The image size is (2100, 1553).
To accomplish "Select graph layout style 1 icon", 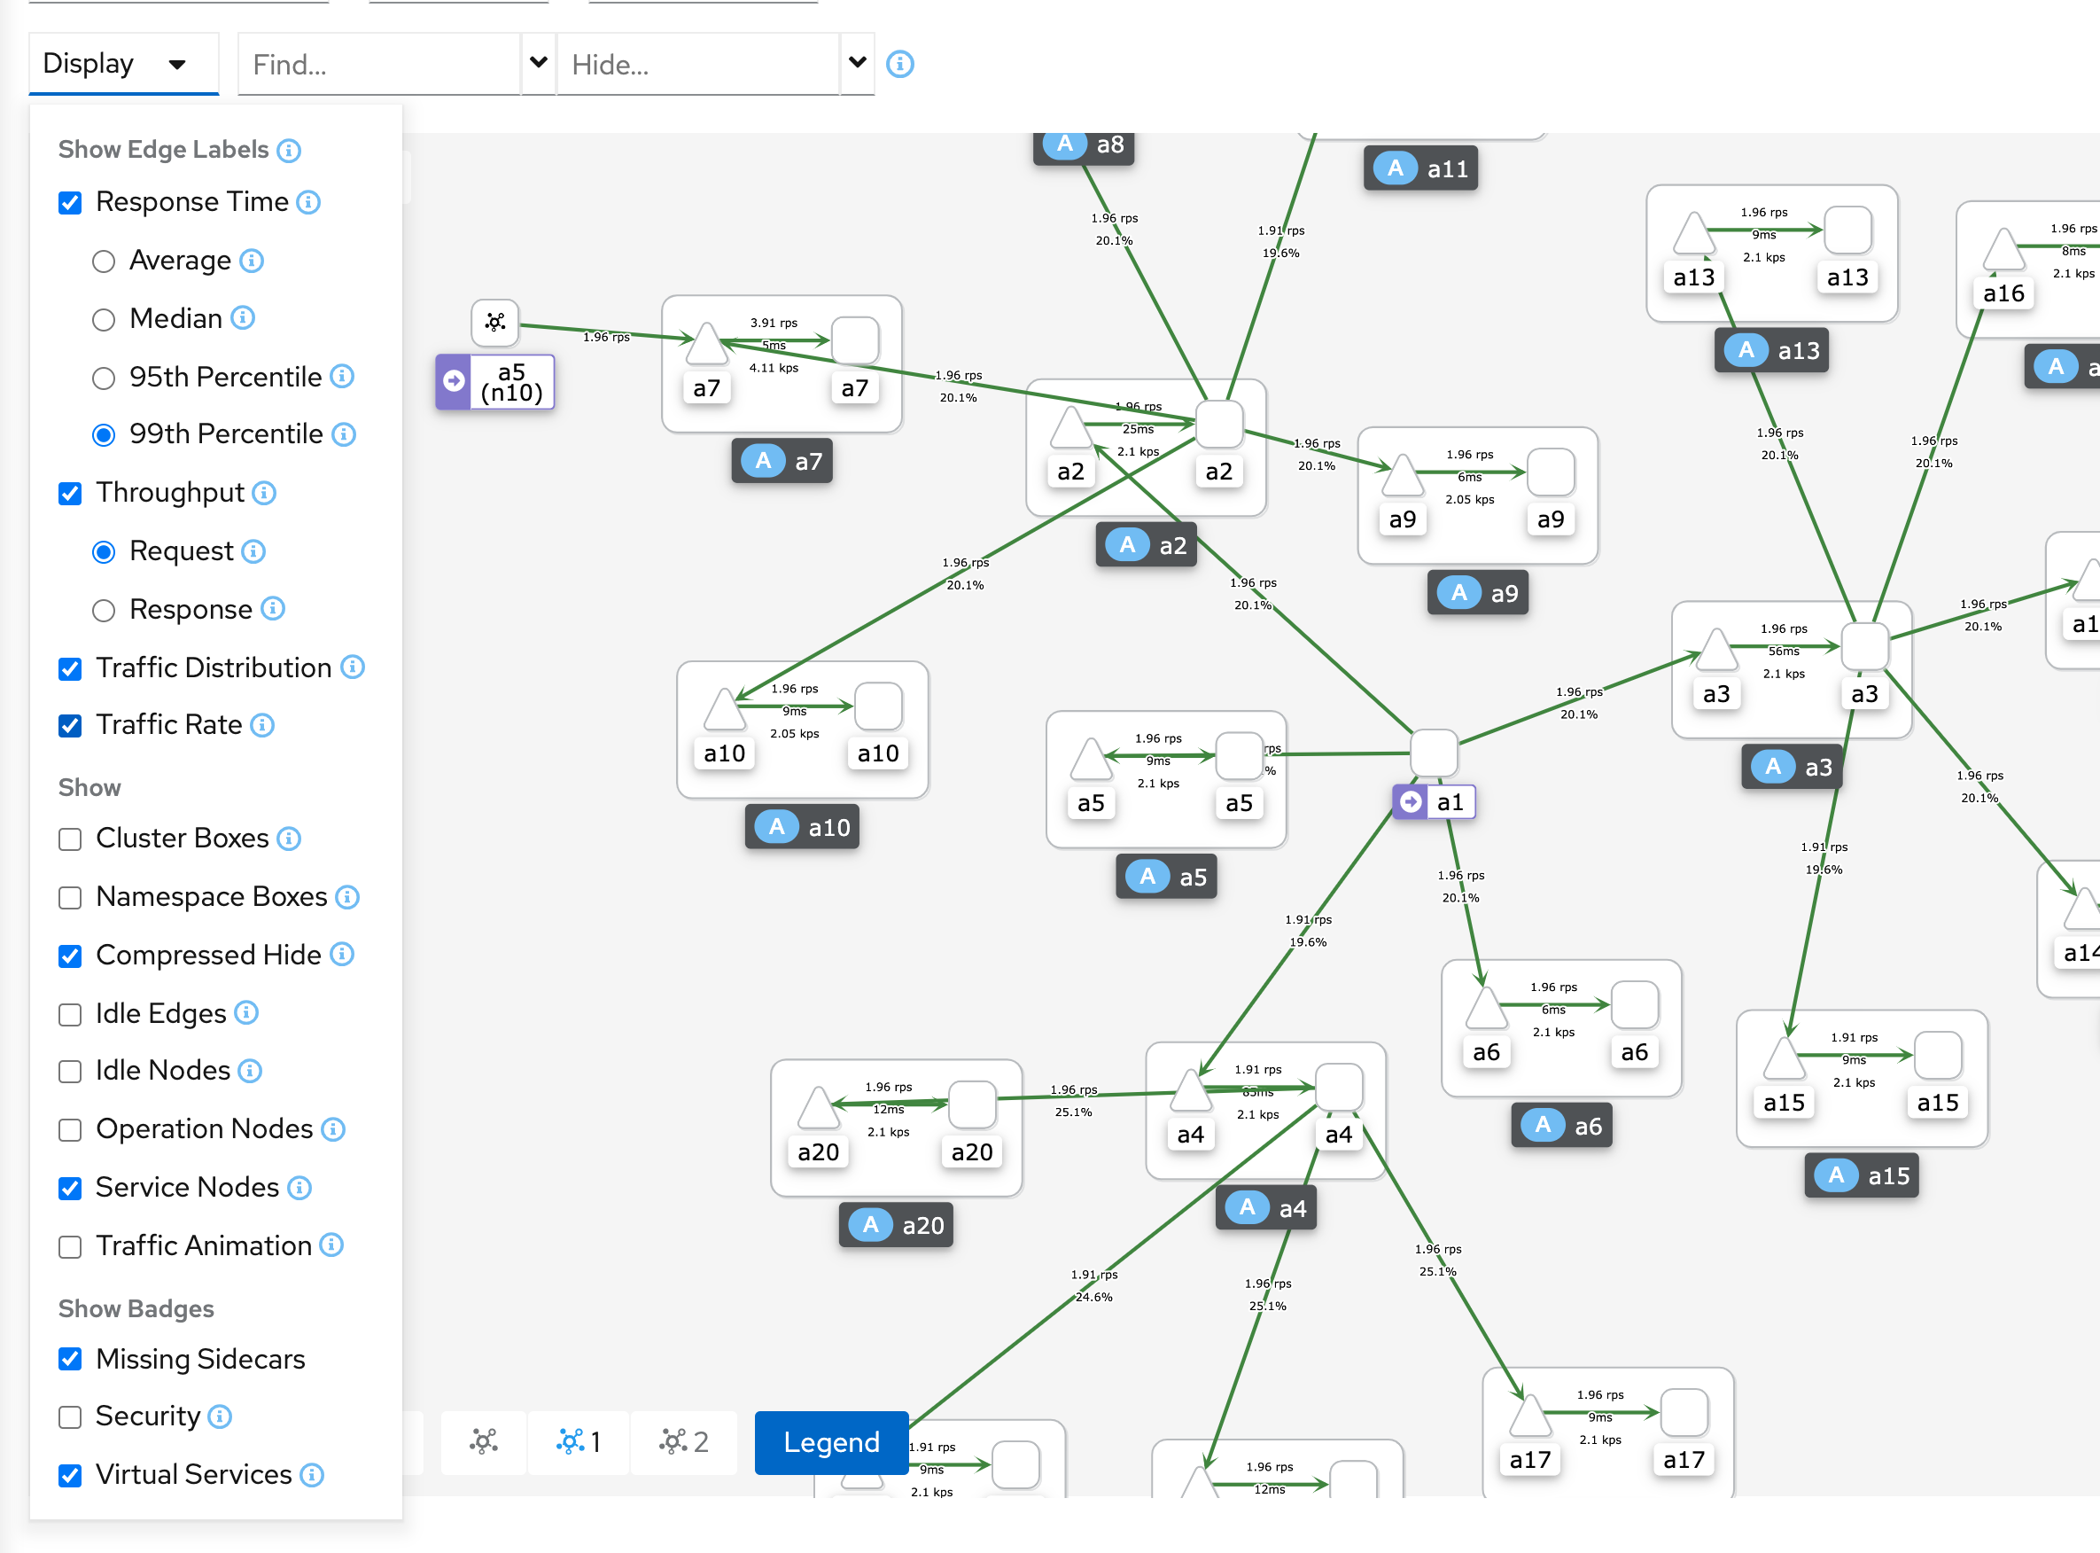I will tap(578, 1441).
